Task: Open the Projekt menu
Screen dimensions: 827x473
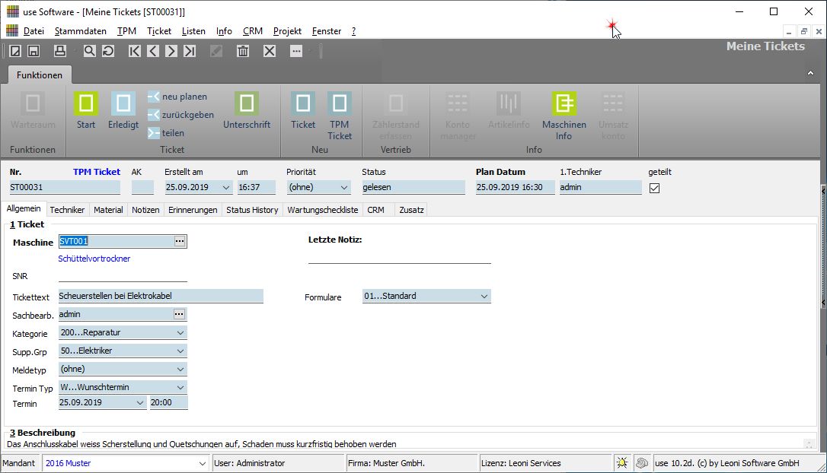Action: click(287, 31)
